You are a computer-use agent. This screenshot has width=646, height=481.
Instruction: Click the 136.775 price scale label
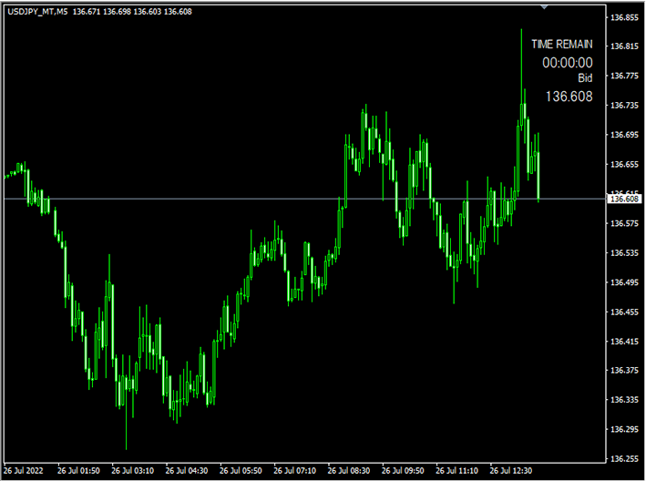(x=624, y=76)
